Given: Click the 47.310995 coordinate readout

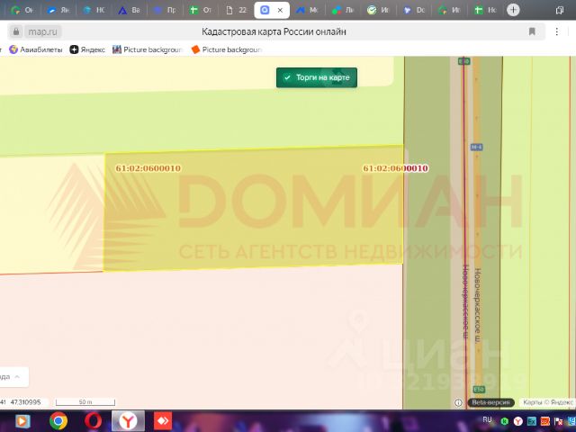Looking at the screenshot, I should tap(26, 402).
